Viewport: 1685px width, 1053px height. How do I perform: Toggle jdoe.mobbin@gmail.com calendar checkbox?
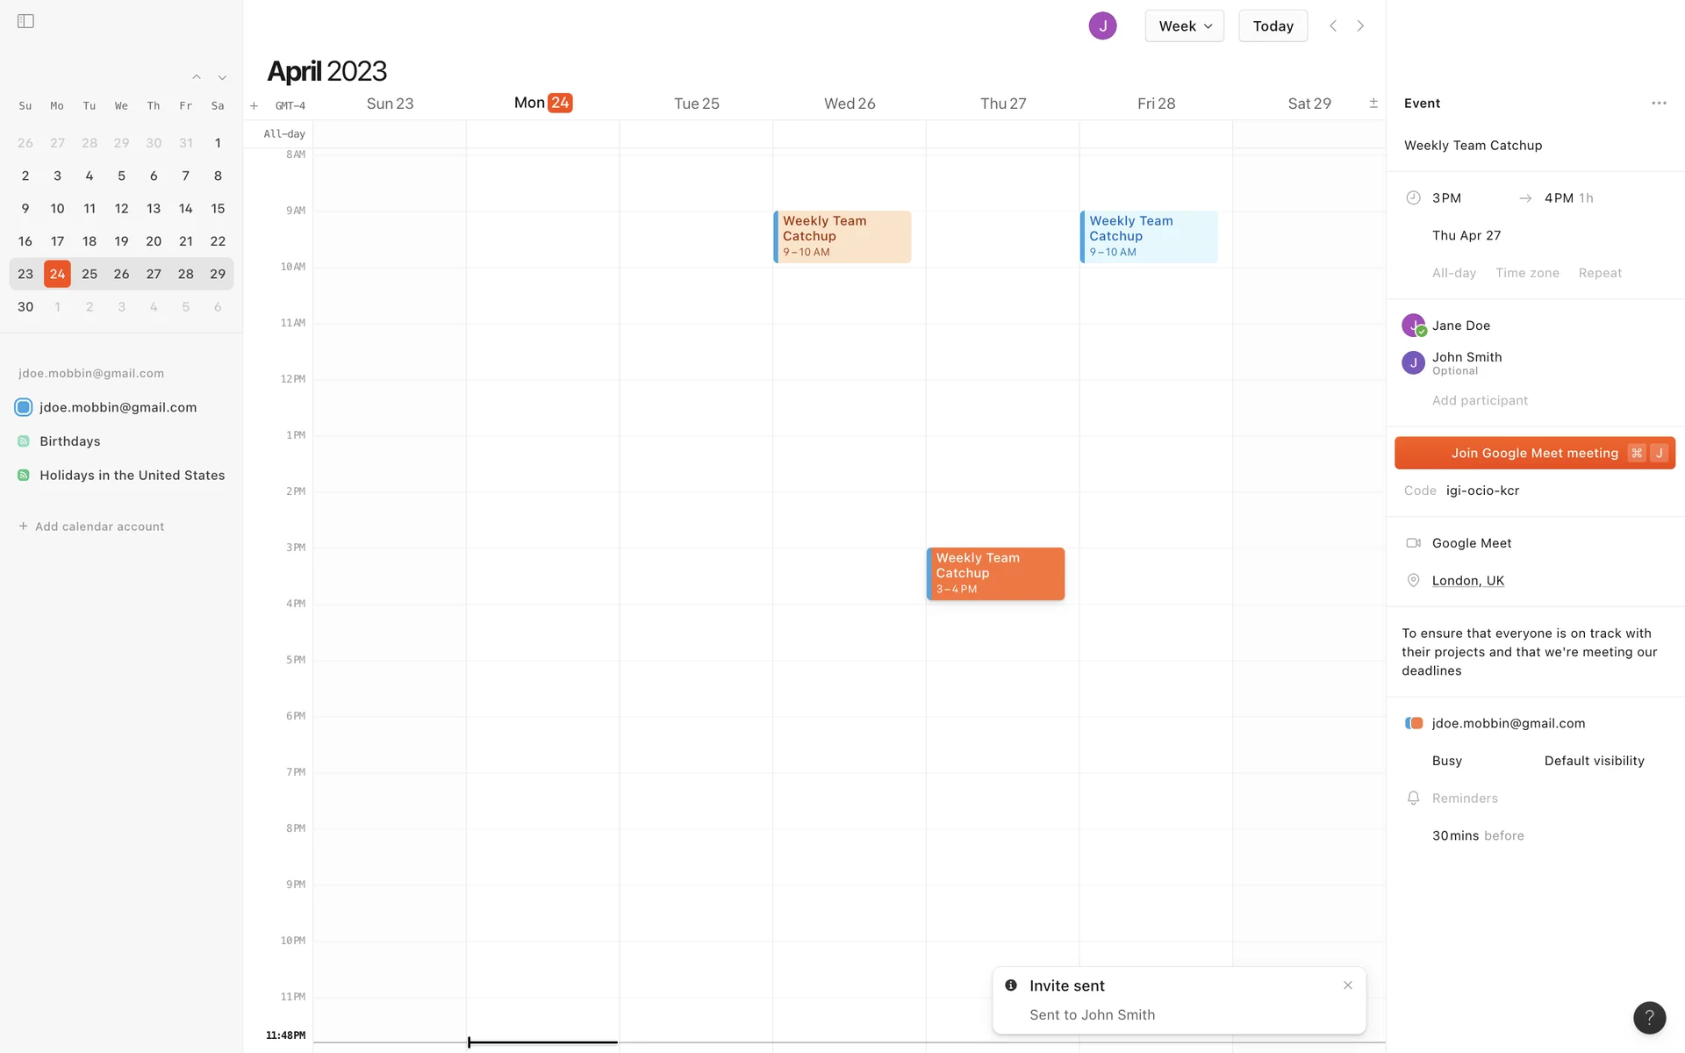point(24,407)
